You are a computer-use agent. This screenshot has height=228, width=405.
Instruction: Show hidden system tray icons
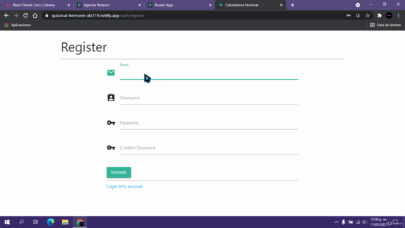click(x=336, y=222)
